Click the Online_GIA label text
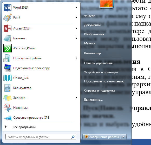Viewport: 151px width, 145px height. [x=21, y=78]
